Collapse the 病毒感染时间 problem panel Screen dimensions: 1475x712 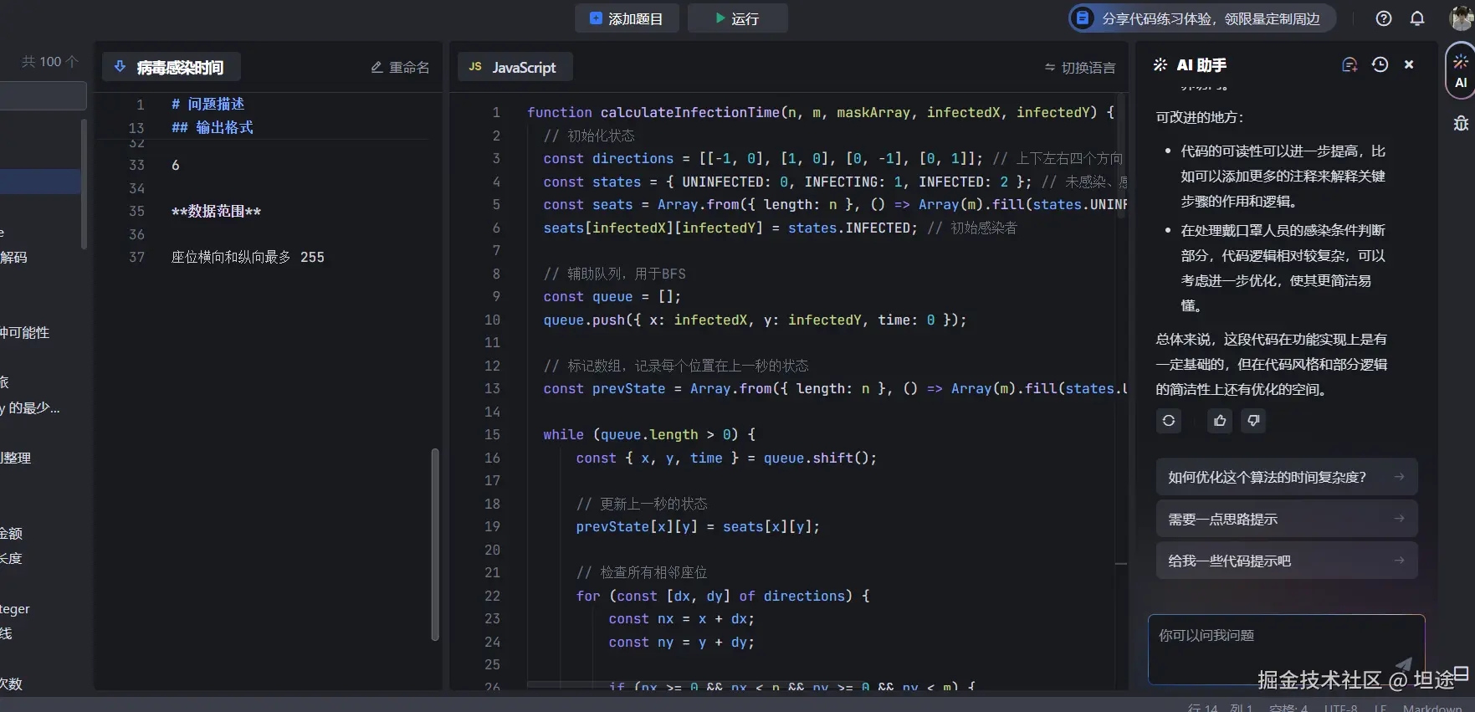120,67
